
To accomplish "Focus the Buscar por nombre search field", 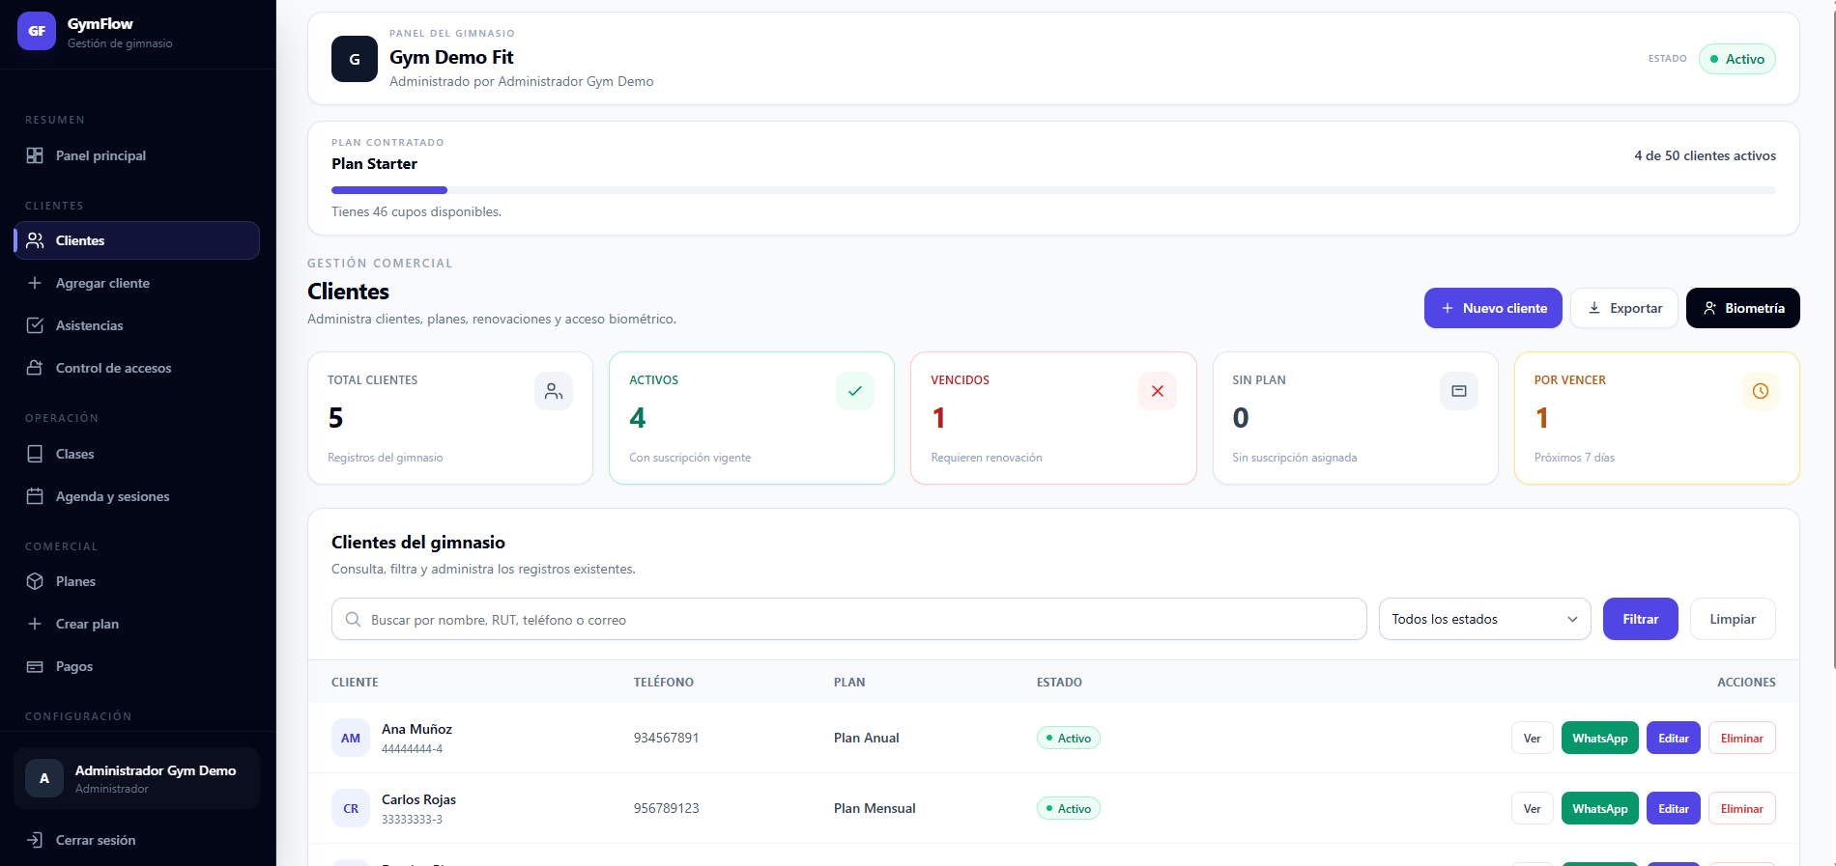I will pyautogui.click(x=848, y=619).
